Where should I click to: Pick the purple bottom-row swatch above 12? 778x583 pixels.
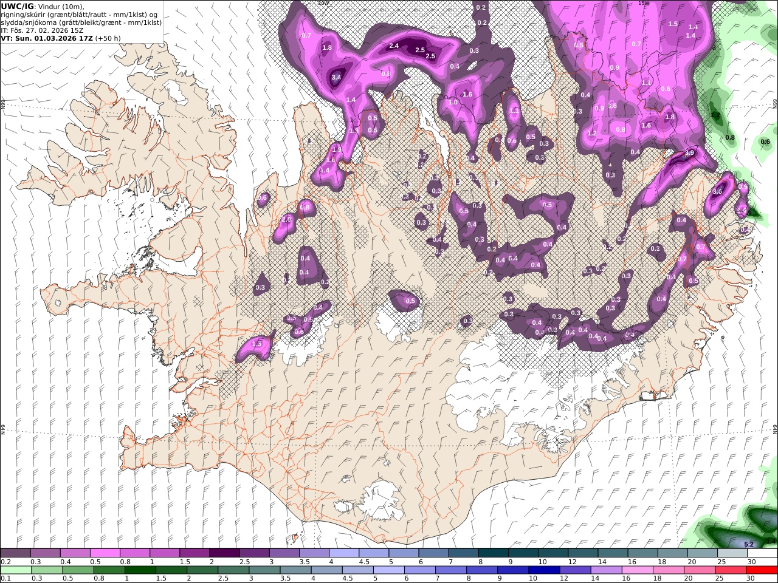(x=574, y=570)
